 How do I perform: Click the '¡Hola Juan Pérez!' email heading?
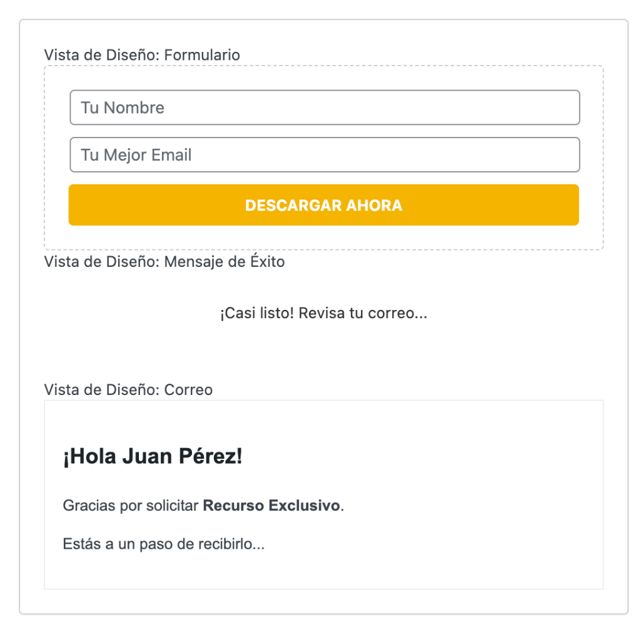[x=152, y=457]
